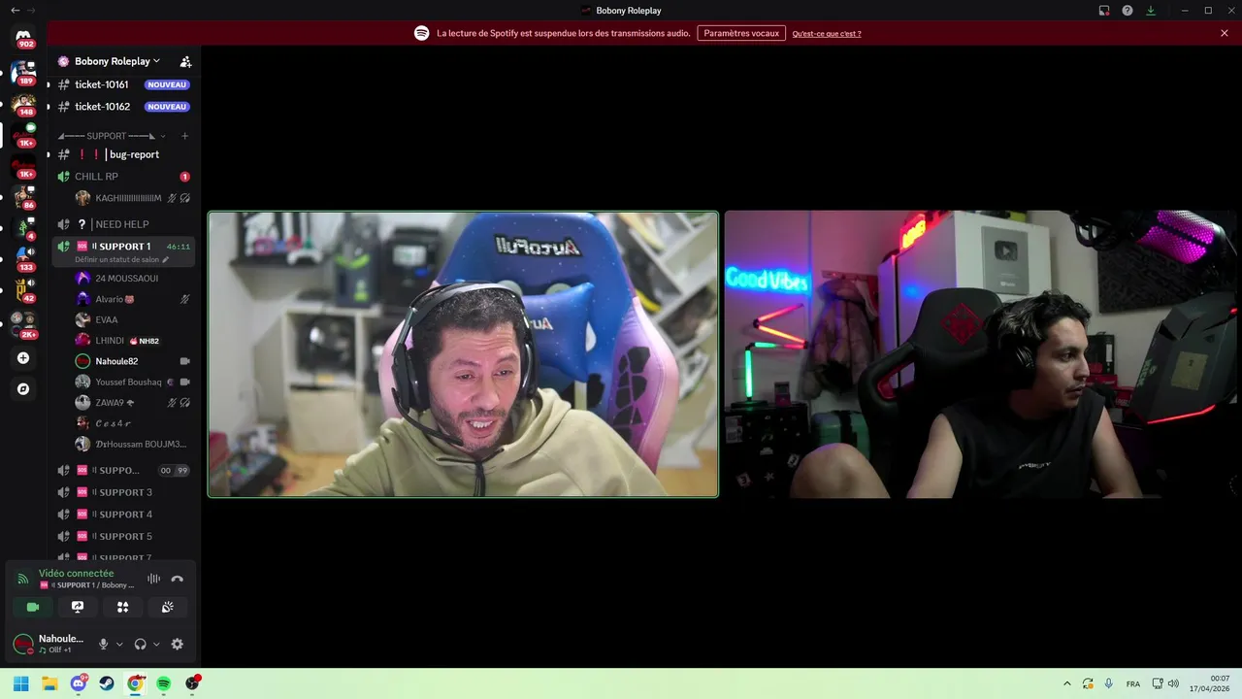Open server icon with 86 badge
This screenshot has height=699, width=1242.
(x=23, y=196)
